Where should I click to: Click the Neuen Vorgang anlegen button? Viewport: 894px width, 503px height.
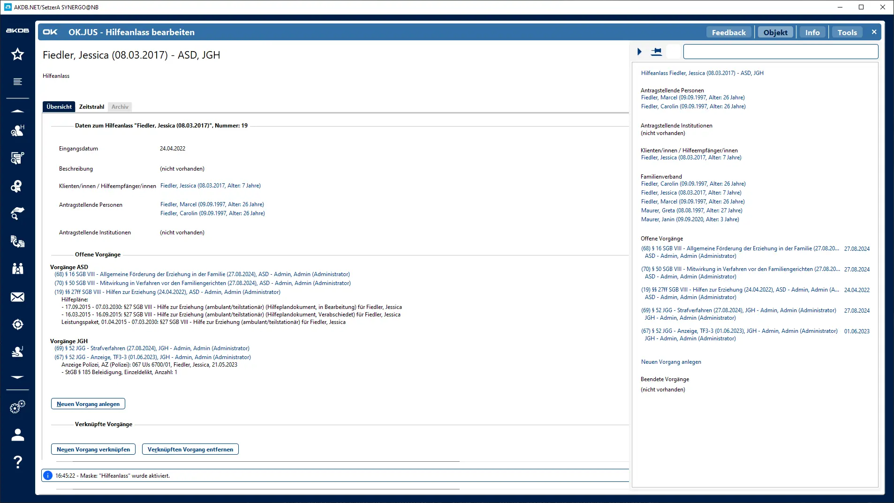pyautogui.click(x=88, y=404)
